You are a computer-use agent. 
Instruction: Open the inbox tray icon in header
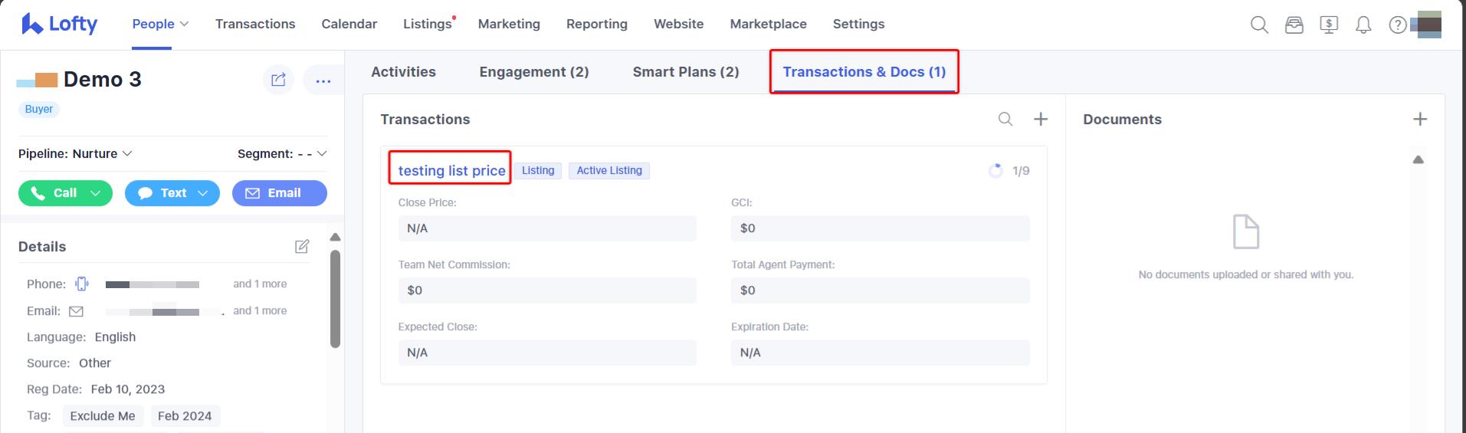1294,25
